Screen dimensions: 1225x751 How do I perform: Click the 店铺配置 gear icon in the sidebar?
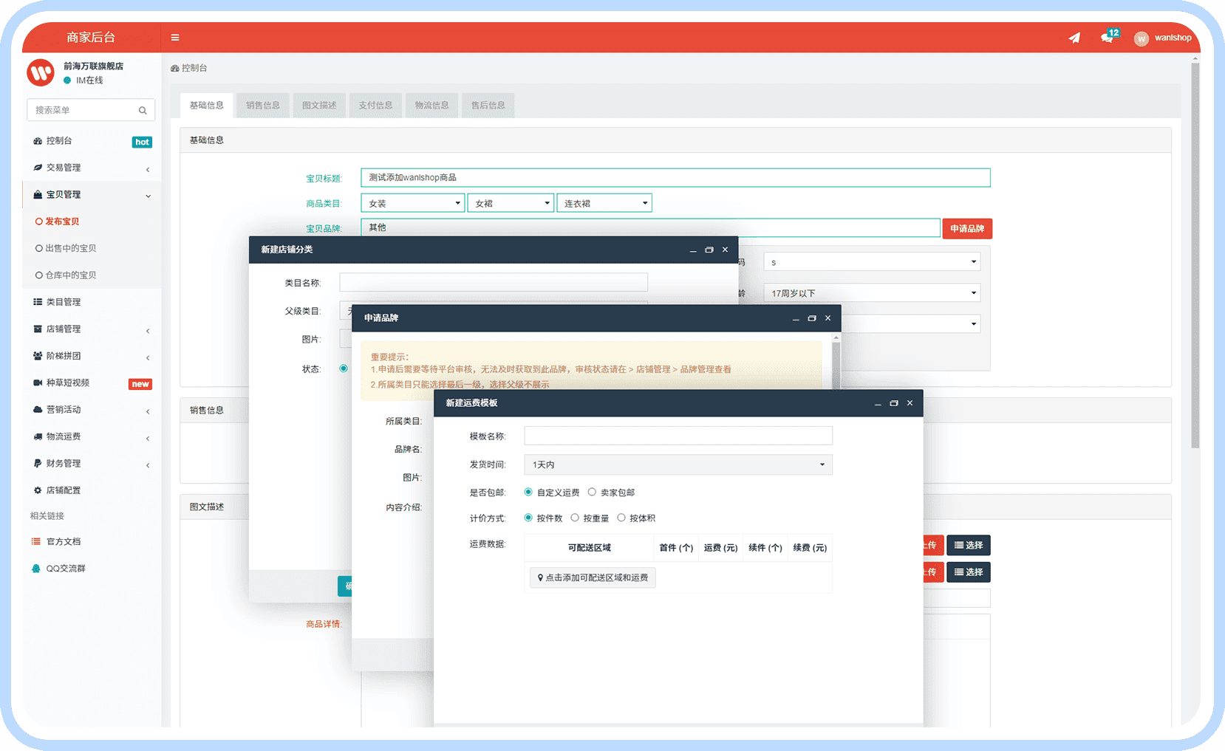point(38,490)
